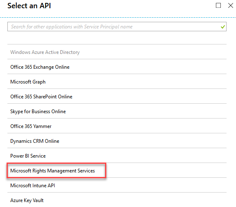Choose the Power BI Service API
236x207 pixels.
click(x=117, y=156)
